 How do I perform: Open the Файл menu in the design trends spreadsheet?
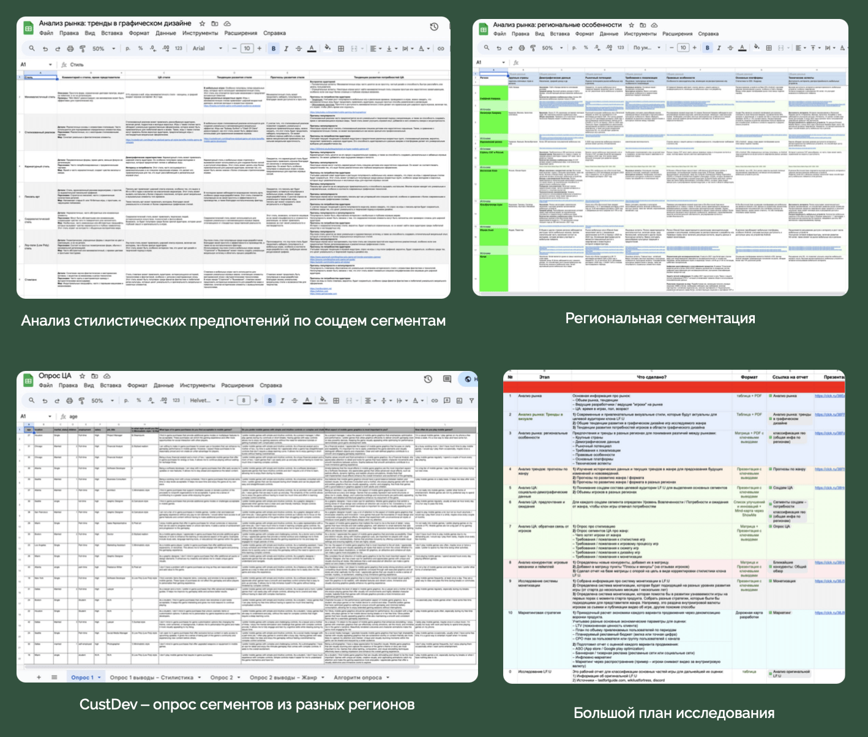[47, 33]
